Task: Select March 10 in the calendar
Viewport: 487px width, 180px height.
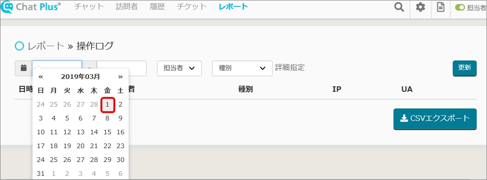Action: pos(41,132)
